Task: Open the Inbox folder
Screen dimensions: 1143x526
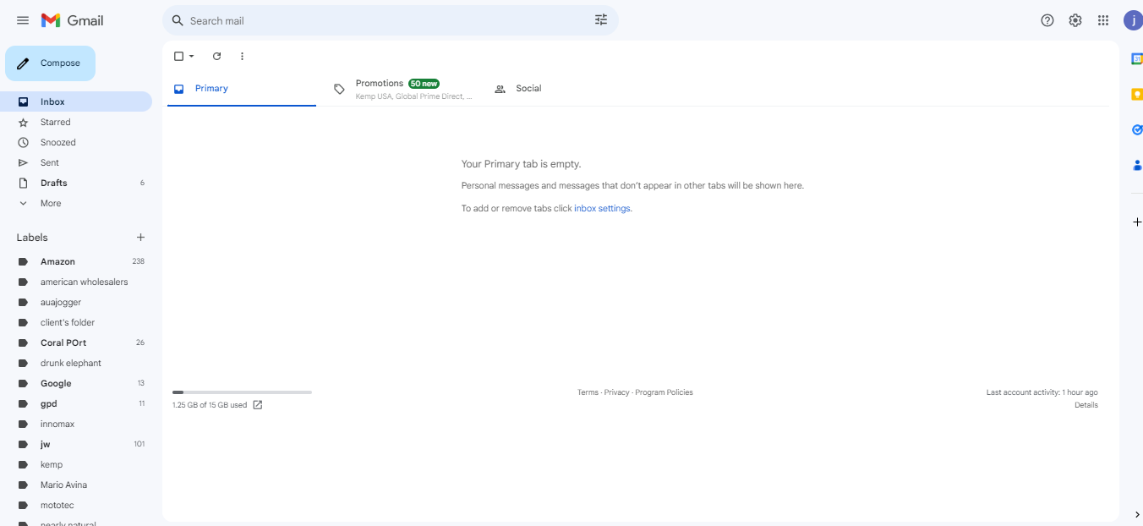Action: point(76,101)
